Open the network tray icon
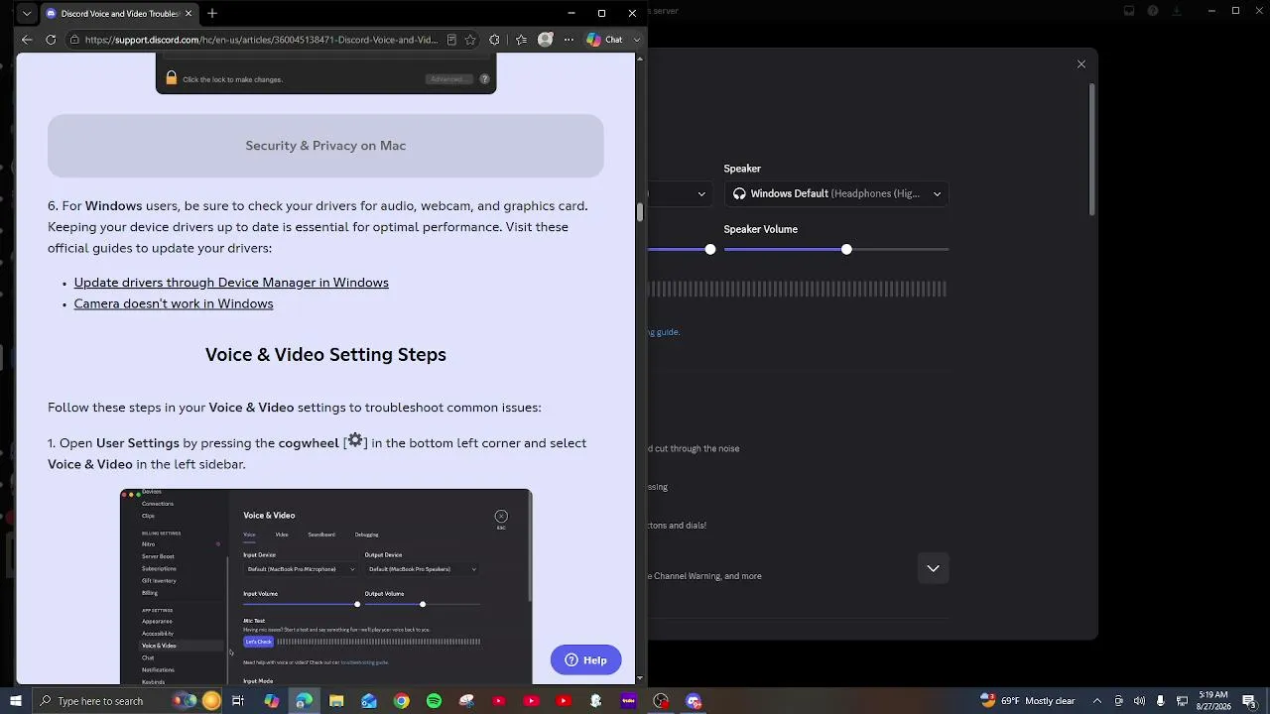This screenshot has height=714, width=1270. 1182,701
